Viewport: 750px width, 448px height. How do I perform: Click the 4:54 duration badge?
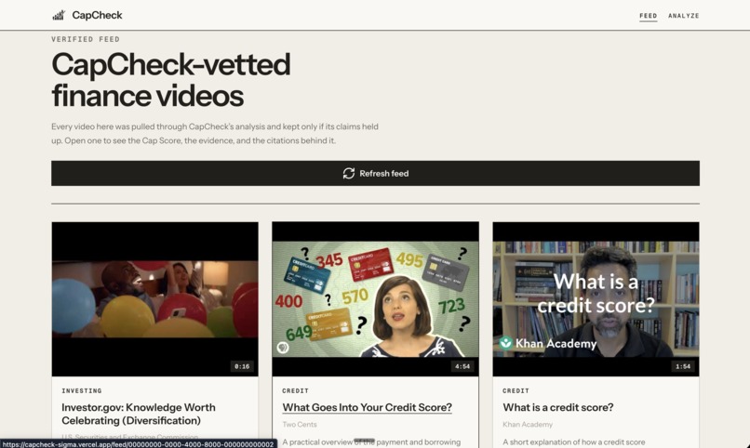(462, 366)
